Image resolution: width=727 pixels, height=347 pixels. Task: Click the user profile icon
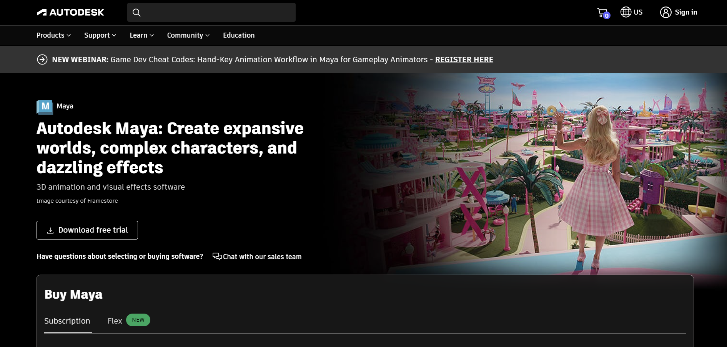(665, 12)
